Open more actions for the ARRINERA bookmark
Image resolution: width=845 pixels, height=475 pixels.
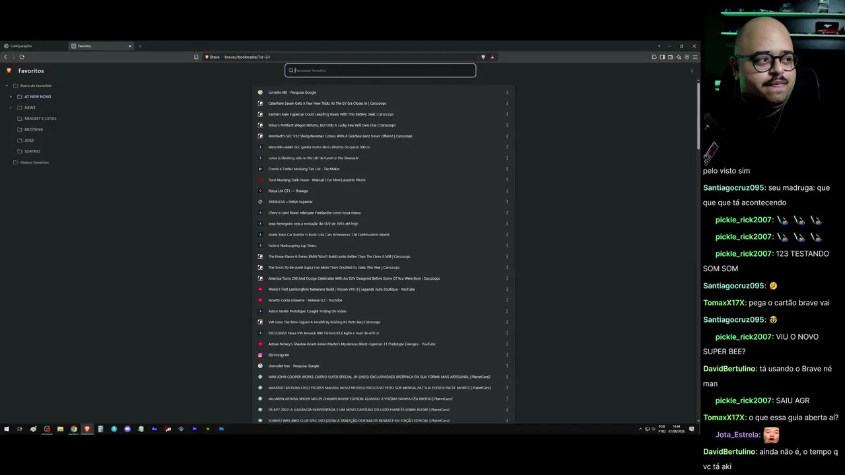507,202
